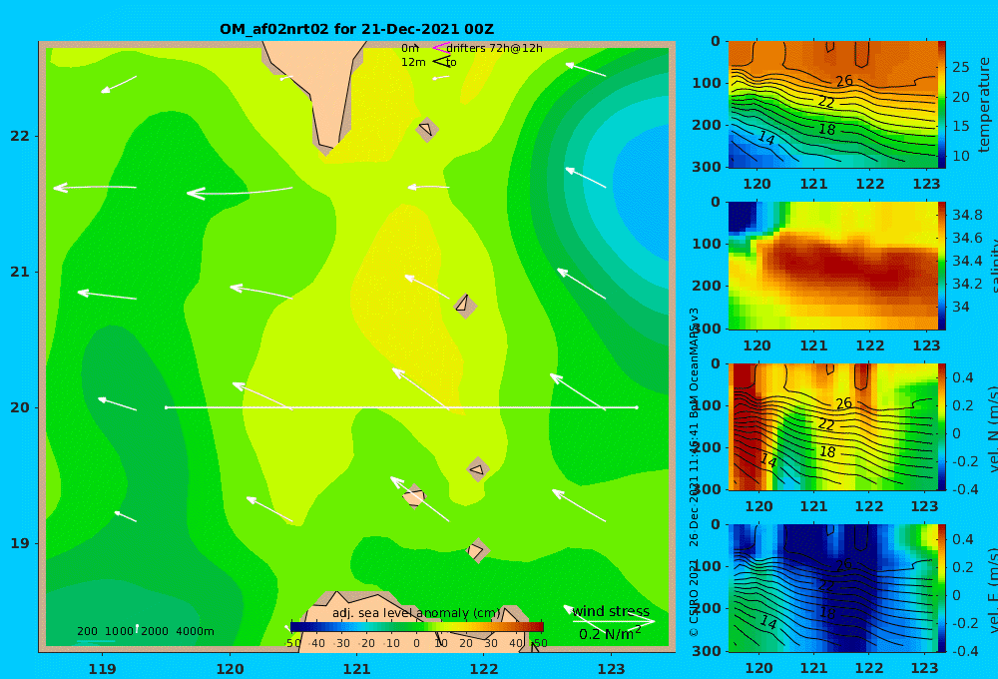The height and width of the screenshot is (679, 998).
Task: Click the '26' contour label in temperature panel
Action: [844, 81]
